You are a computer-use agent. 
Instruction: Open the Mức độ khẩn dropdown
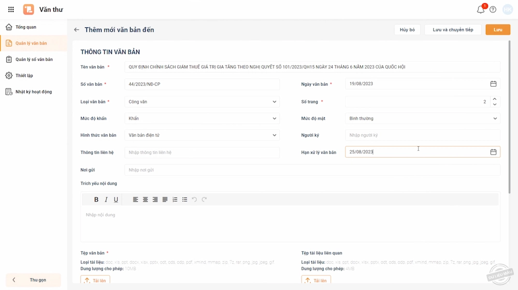point(202,118)
